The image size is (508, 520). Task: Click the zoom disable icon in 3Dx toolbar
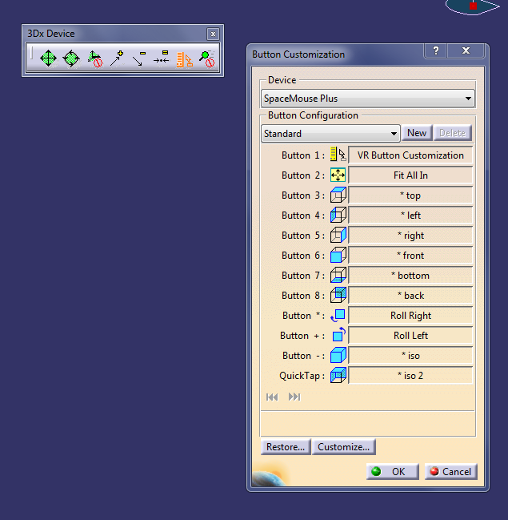(x=207, y=58)
